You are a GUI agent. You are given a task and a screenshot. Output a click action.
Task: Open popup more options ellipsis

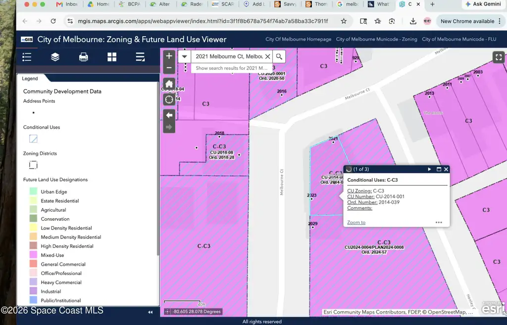pyautogui.click(x=439, y=222)
